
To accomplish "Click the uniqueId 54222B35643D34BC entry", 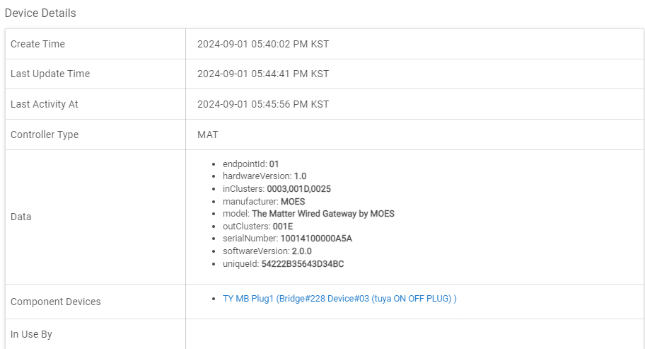I will coord(283,264).
